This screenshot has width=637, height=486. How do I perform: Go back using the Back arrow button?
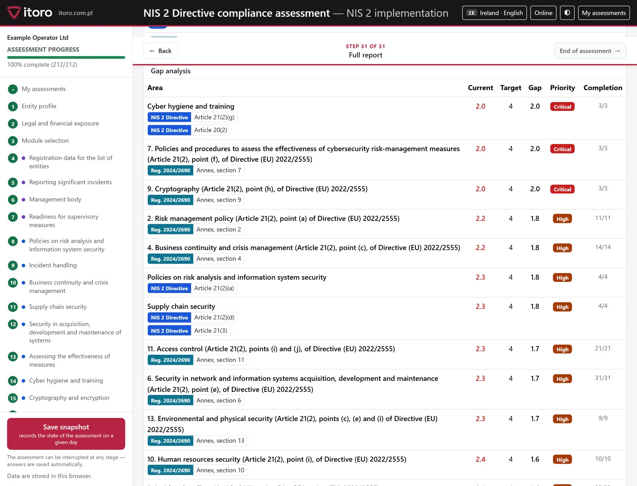pos(161,51)
